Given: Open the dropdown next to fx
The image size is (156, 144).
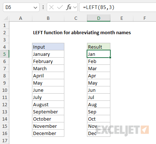Looking at the screenshot, I should pyautogui.click(x=75, y=8).
